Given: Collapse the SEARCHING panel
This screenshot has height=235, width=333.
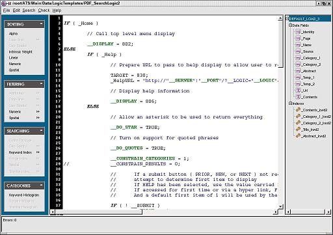Looking at the screenshot, I should point(41,130).
